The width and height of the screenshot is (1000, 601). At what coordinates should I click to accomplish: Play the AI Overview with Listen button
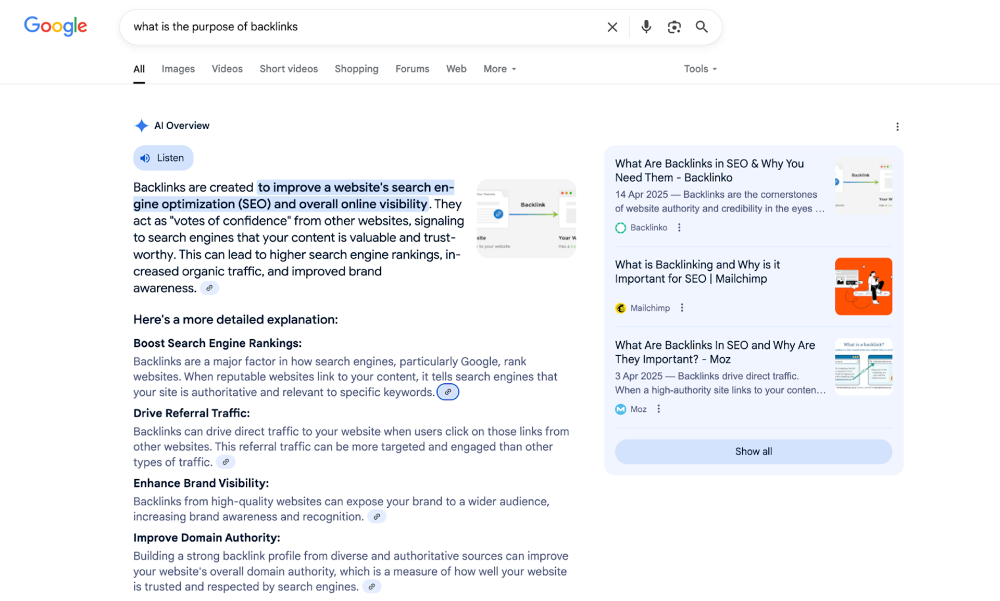(x=163, y=158)
